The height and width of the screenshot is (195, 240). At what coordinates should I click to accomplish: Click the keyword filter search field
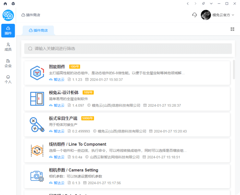pyautogui.click(x=128, y=49)
